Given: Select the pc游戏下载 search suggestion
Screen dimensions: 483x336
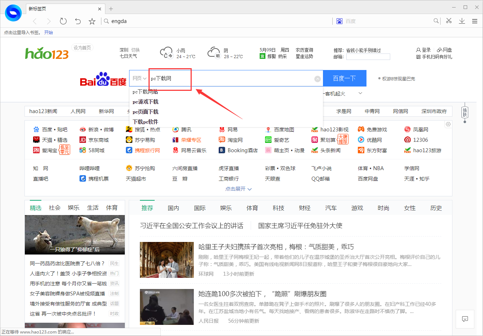Looking at the screenshot, I should coord(146,102).
